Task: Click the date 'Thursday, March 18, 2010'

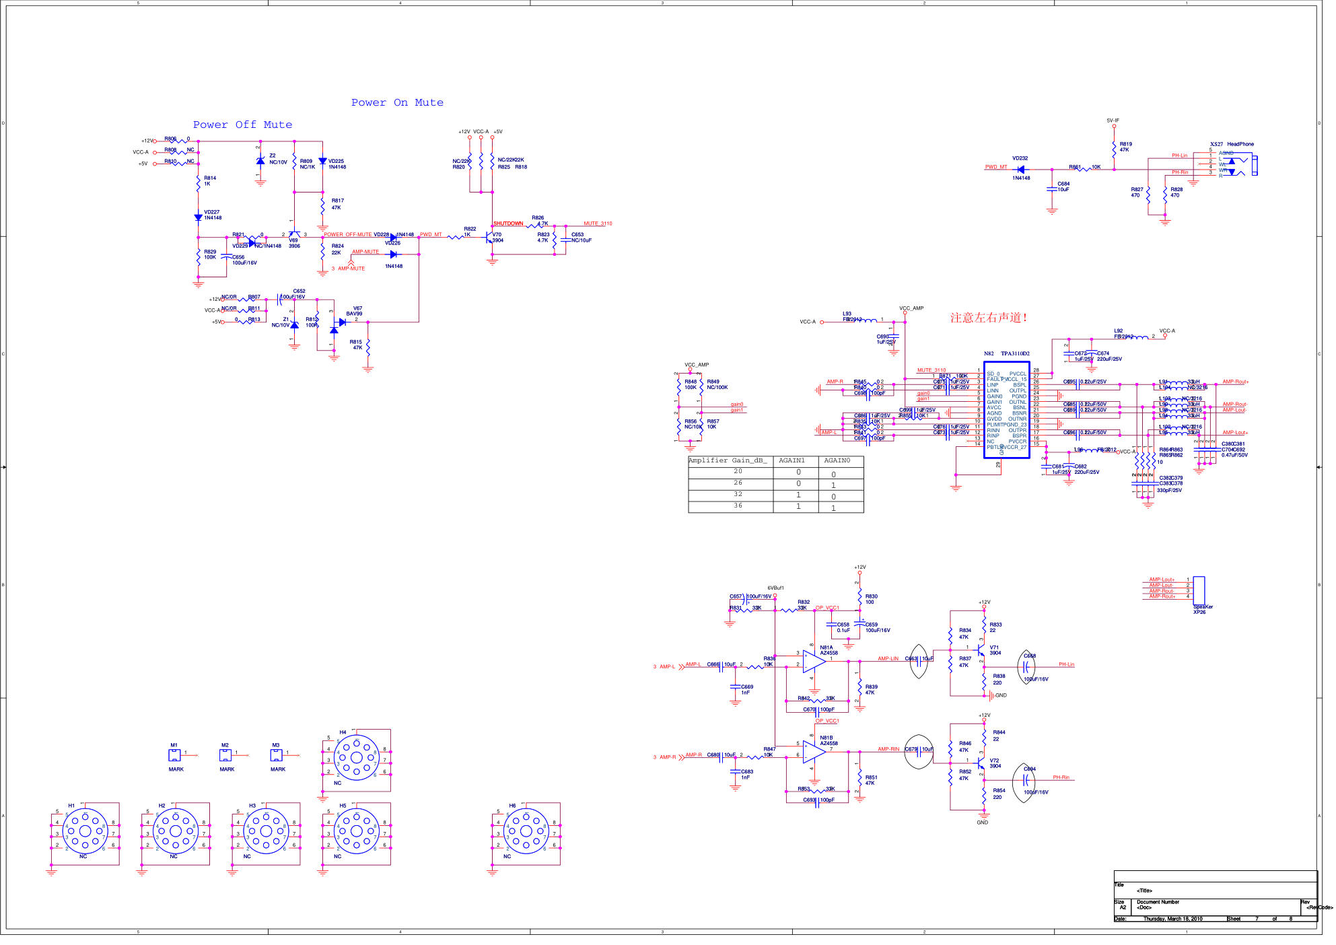Action: click(1172, 919)
